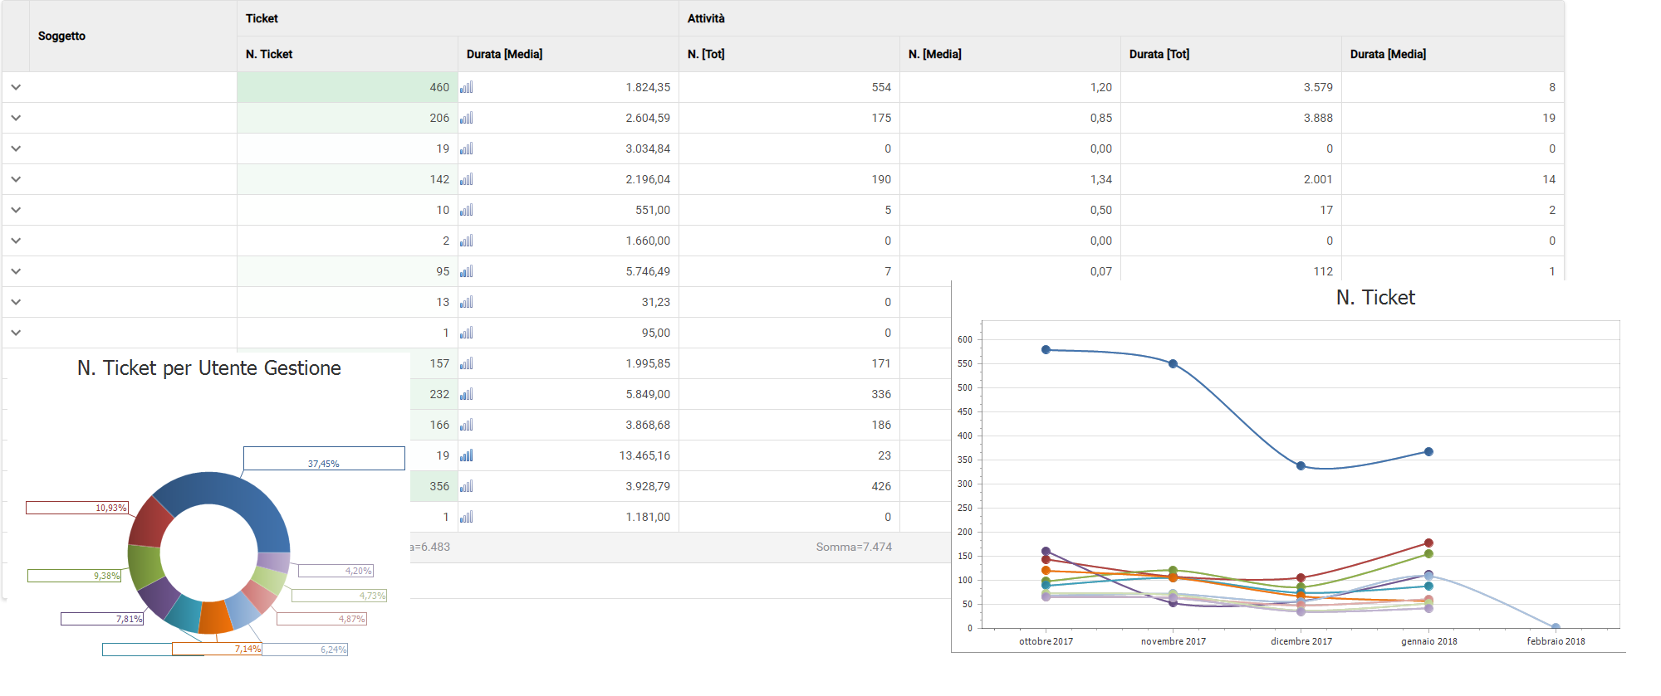
Task: Expand the first row with 460 tickets
Action: coord(16,87)
